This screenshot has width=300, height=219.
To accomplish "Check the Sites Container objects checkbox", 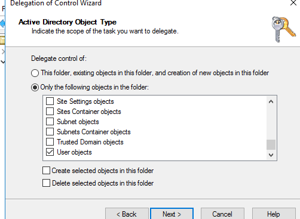I will click(x=50, y=111).
